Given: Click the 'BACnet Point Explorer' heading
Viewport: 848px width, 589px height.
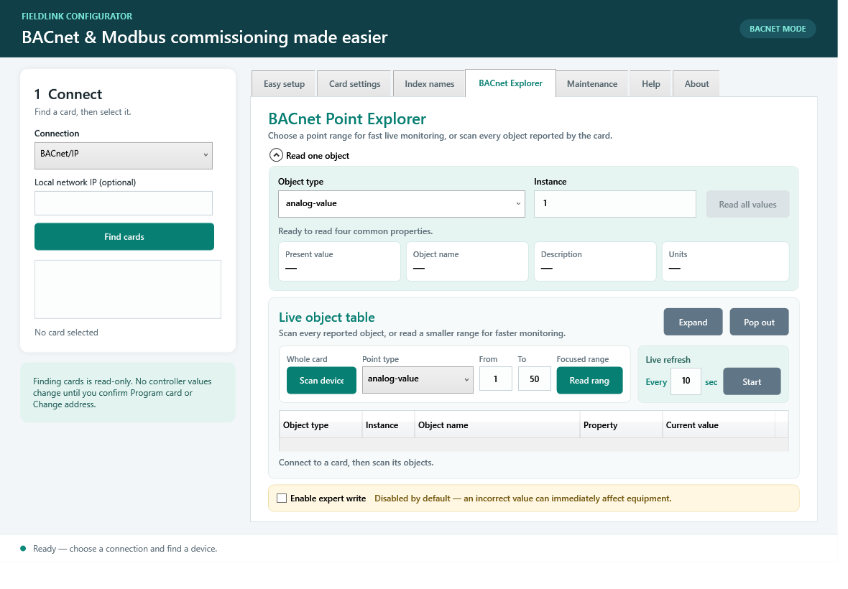Looking at the screenshot, I should coord(347,119).
